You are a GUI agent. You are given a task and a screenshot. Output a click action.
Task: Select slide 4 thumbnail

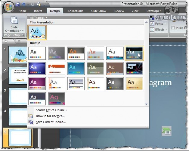[18, 117]
